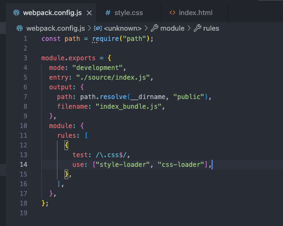
Task: Click the "index_bundle.js" filename string
Action: [128, 107]
